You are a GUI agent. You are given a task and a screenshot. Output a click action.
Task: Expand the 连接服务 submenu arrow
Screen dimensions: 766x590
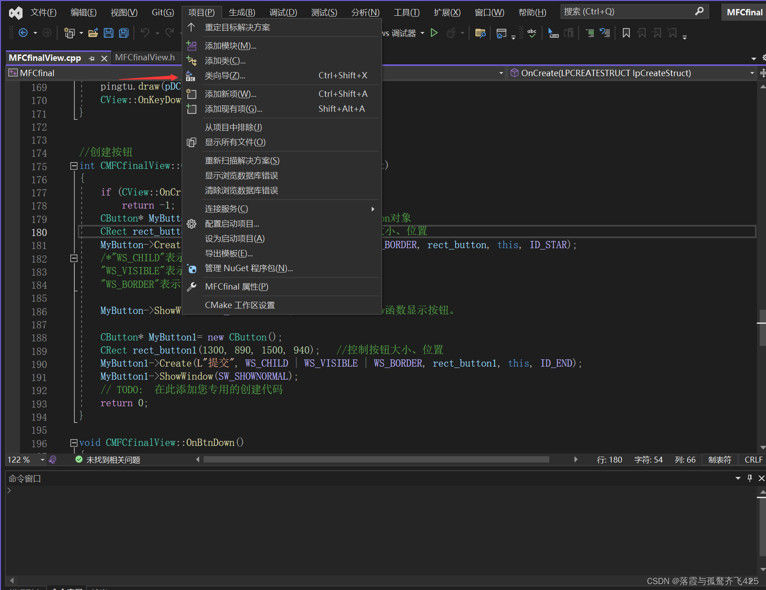(373, 209)
